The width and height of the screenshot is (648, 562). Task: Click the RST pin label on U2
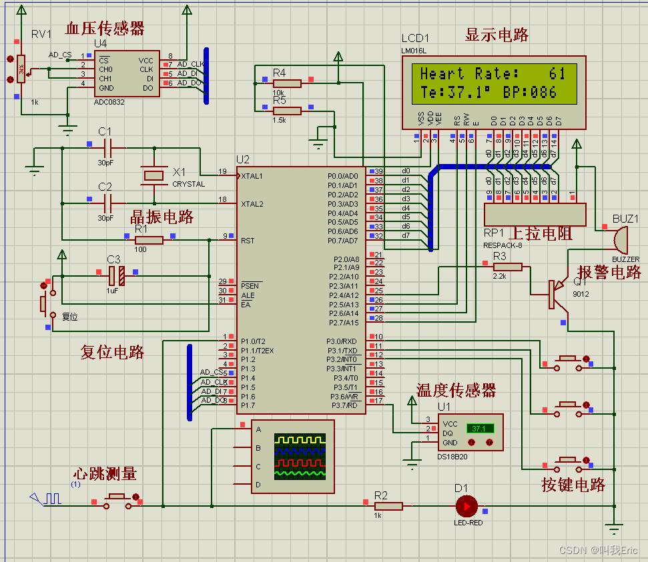(248, 241)
